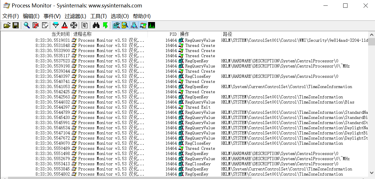Select path ending in TimeZoneInformation\Bias
Image resolution: width=375 pixels, height=179 pixels.
288,102
